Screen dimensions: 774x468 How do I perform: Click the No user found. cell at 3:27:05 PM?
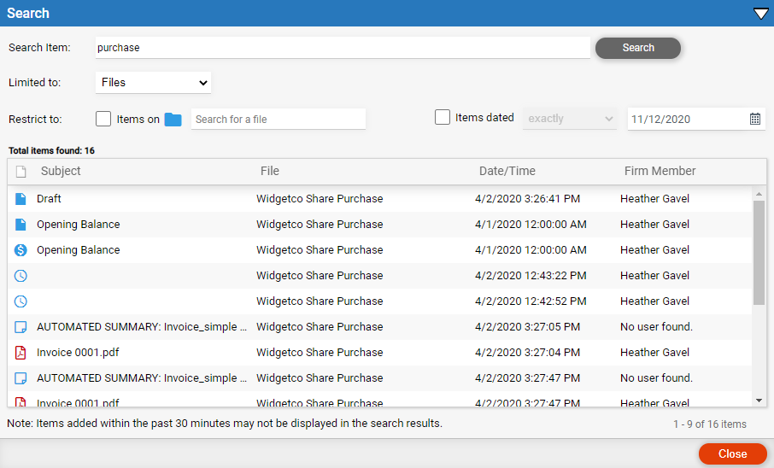656,327
